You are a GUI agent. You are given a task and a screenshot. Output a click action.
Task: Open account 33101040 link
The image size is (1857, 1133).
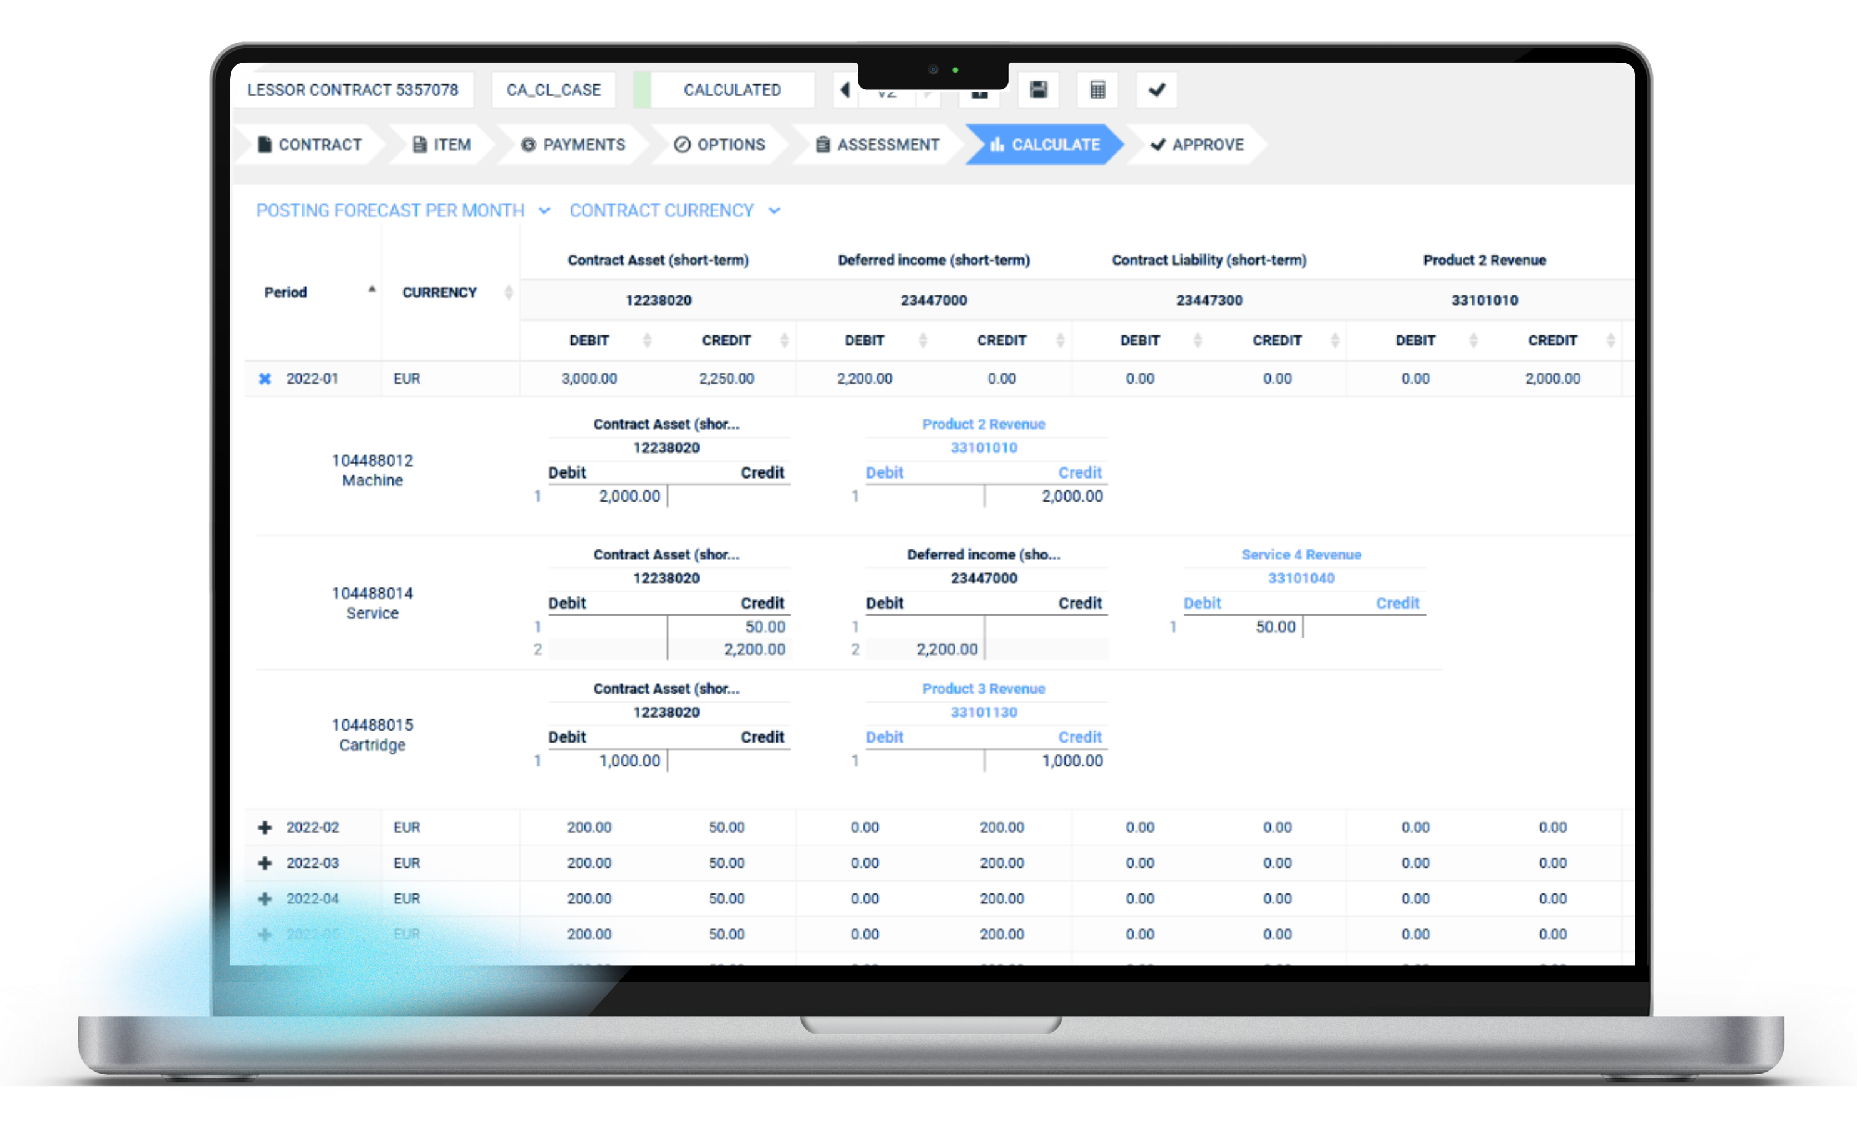pos(1301,577)
